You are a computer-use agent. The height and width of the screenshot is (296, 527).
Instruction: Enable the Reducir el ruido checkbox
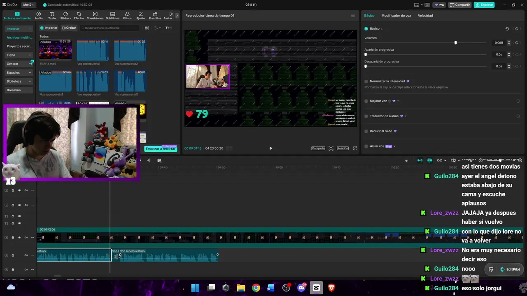(366, 131)
